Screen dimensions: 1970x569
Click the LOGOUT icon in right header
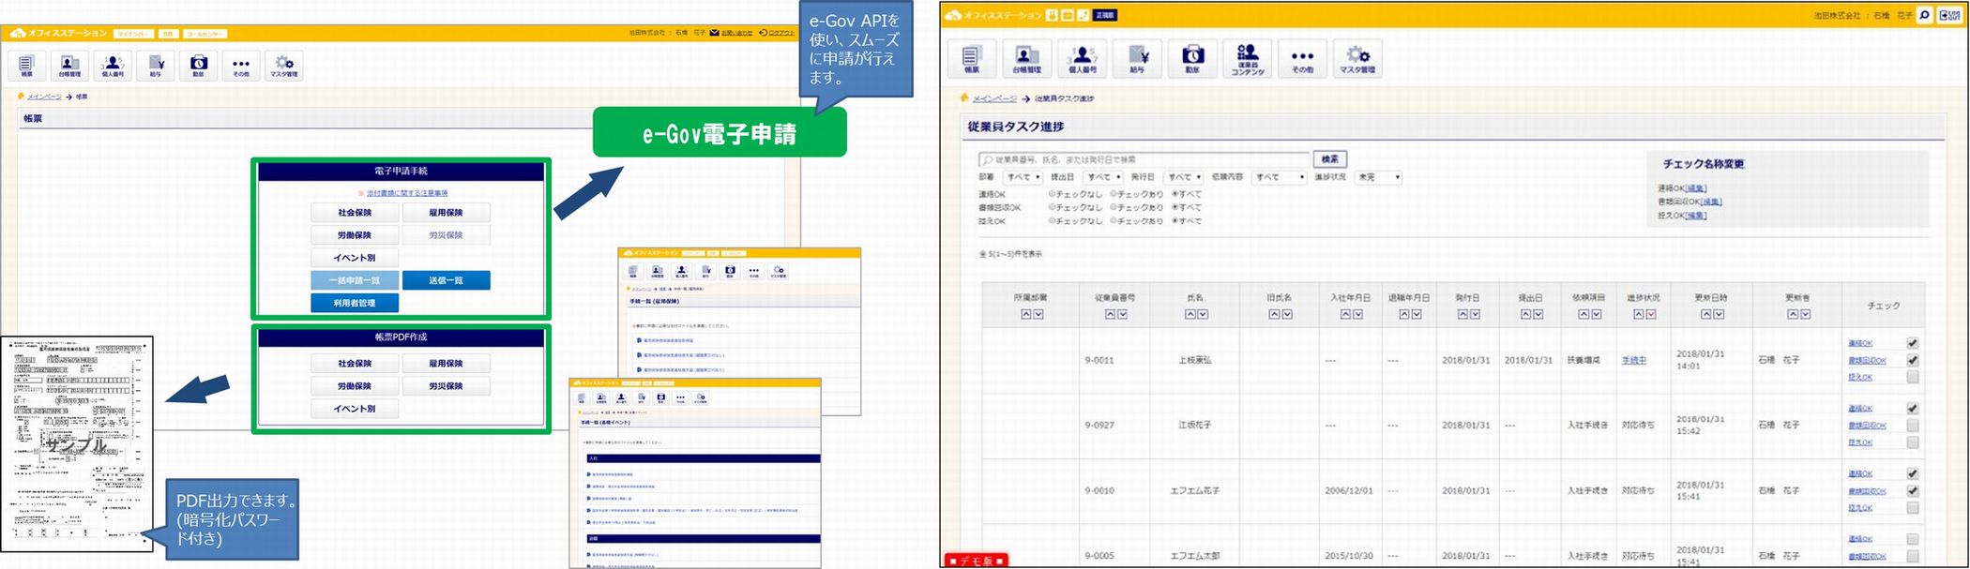pos(1949,15)
